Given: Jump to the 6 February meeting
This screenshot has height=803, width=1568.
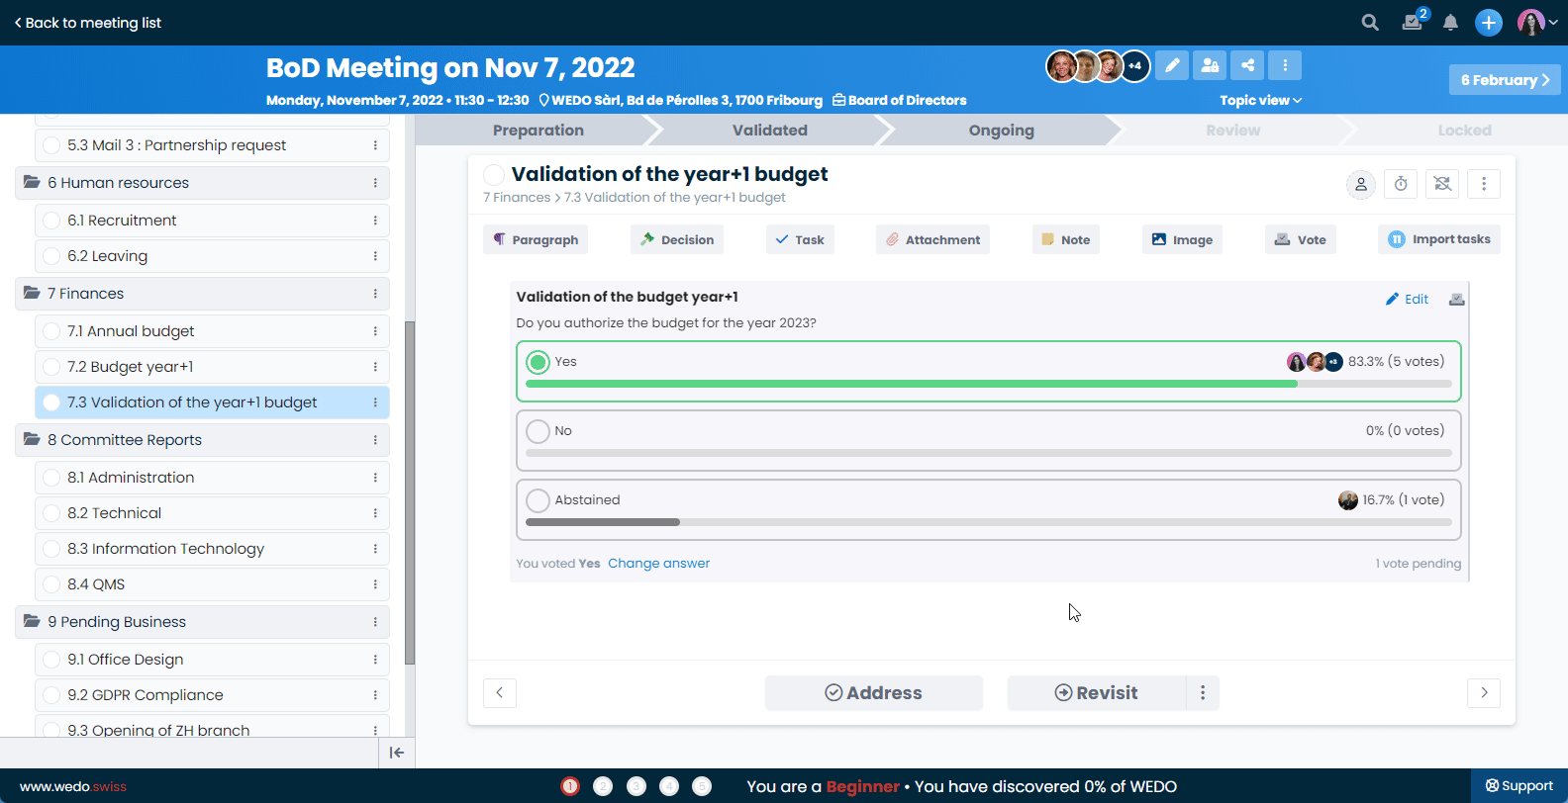Looking at the screenshot, I should point(1505,80).
